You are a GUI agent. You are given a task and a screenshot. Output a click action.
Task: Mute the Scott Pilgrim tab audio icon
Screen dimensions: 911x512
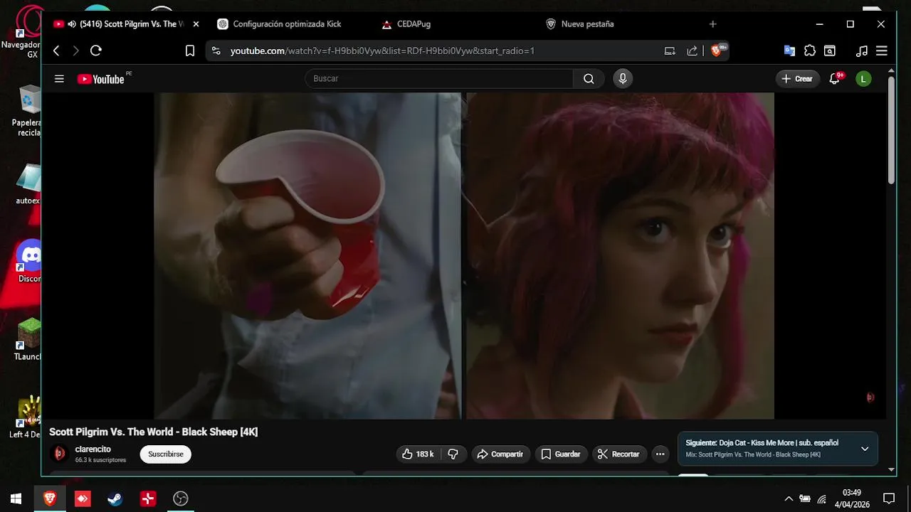tap(72, 24)
